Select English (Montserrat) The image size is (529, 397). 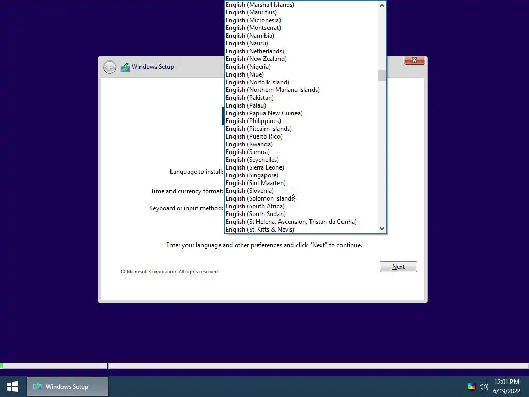(x=301, y=28)
